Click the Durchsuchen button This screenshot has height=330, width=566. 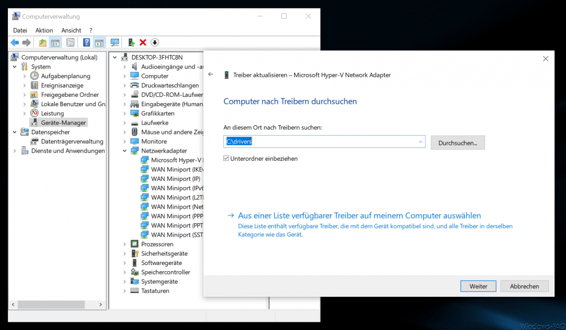tap(458, 142)
